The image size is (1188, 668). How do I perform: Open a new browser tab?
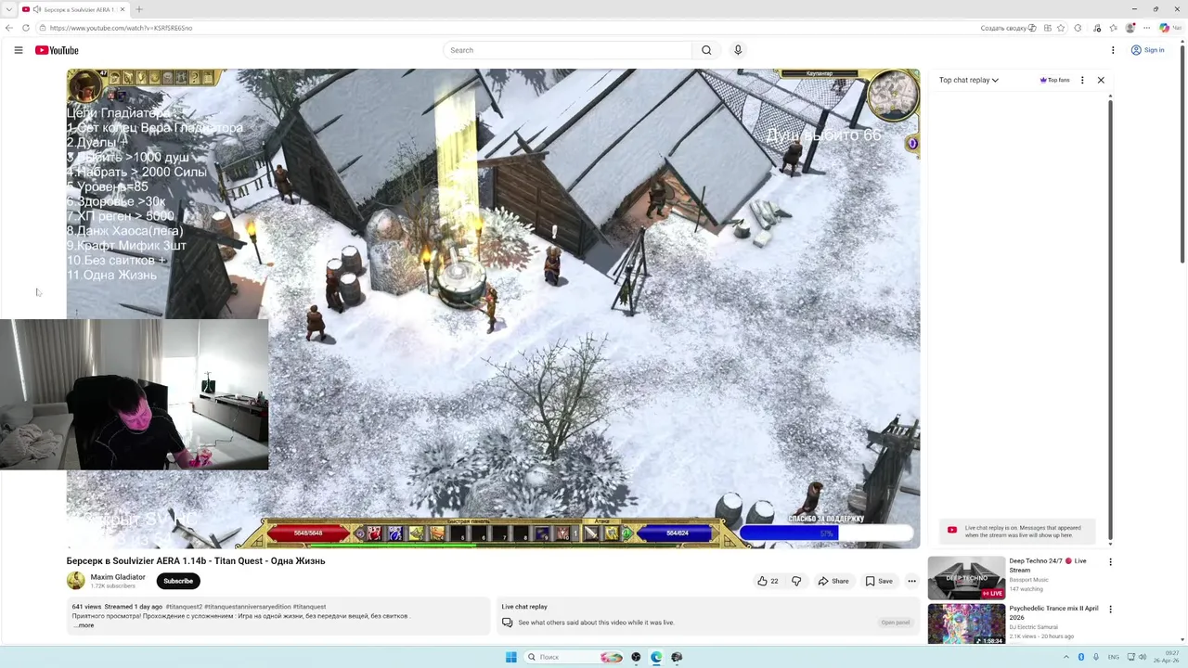(x=139, y=9)
